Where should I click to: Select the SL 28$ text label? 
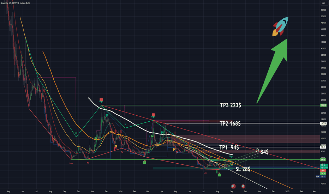(243, 169)
